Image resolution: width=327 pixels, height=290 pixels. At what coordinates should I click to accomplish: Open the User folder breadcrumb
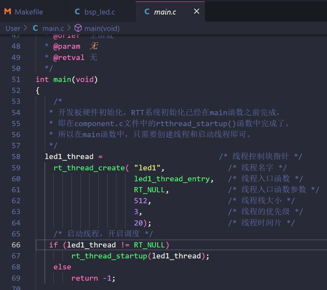point(13,28)
